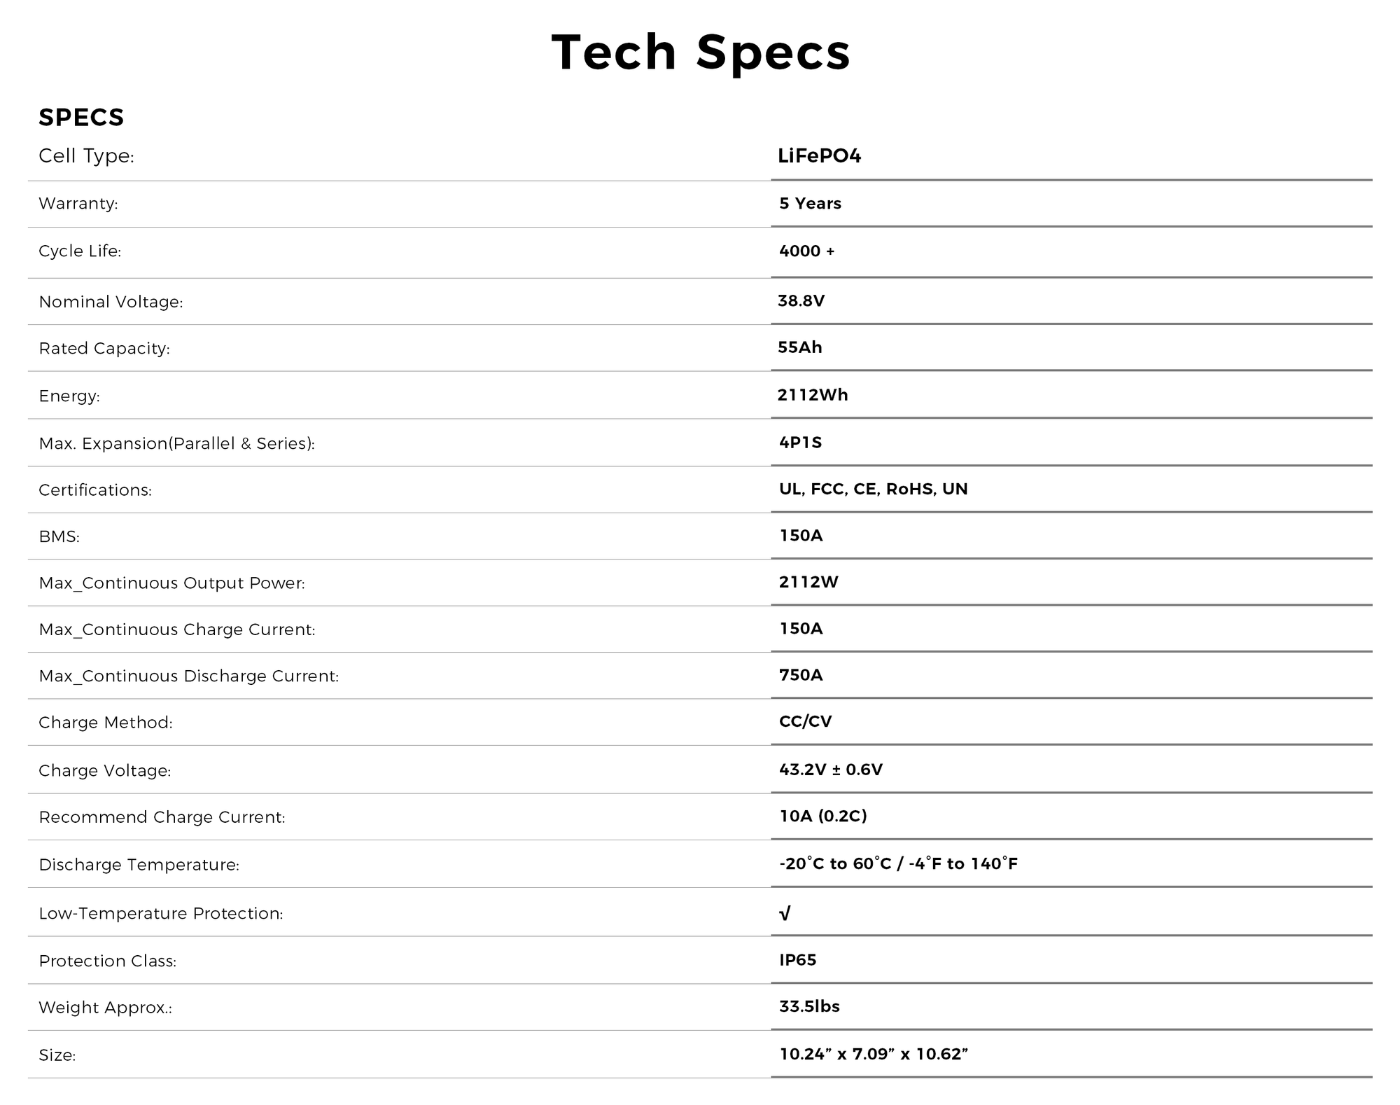
Task: Click the BMS row label
Action: pyautogui.click(x=59, y=537)
